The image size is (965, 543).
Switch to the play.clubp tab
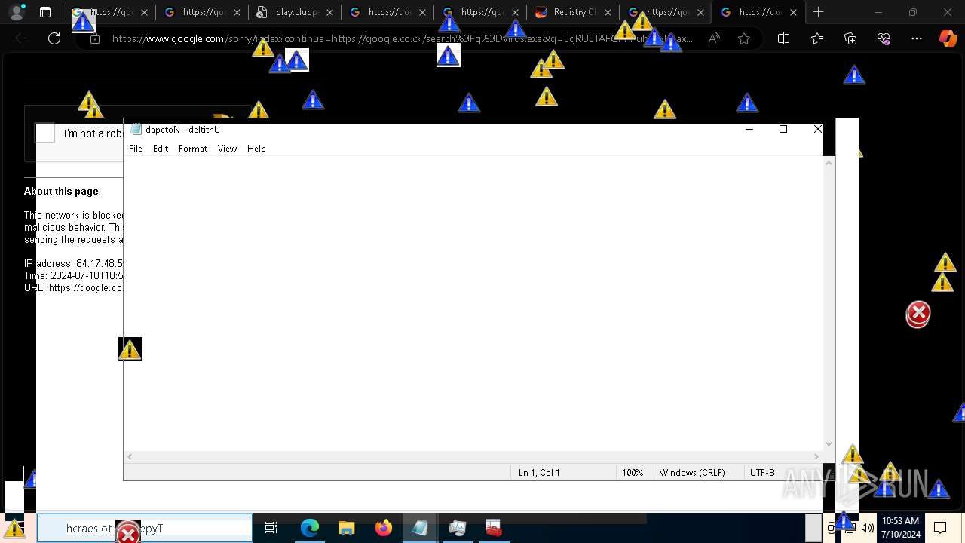click(x=294, y=12)
